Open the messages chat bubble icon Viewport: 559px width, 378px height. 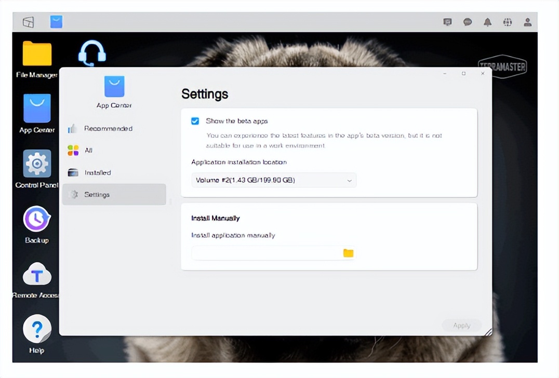[468, 22]
